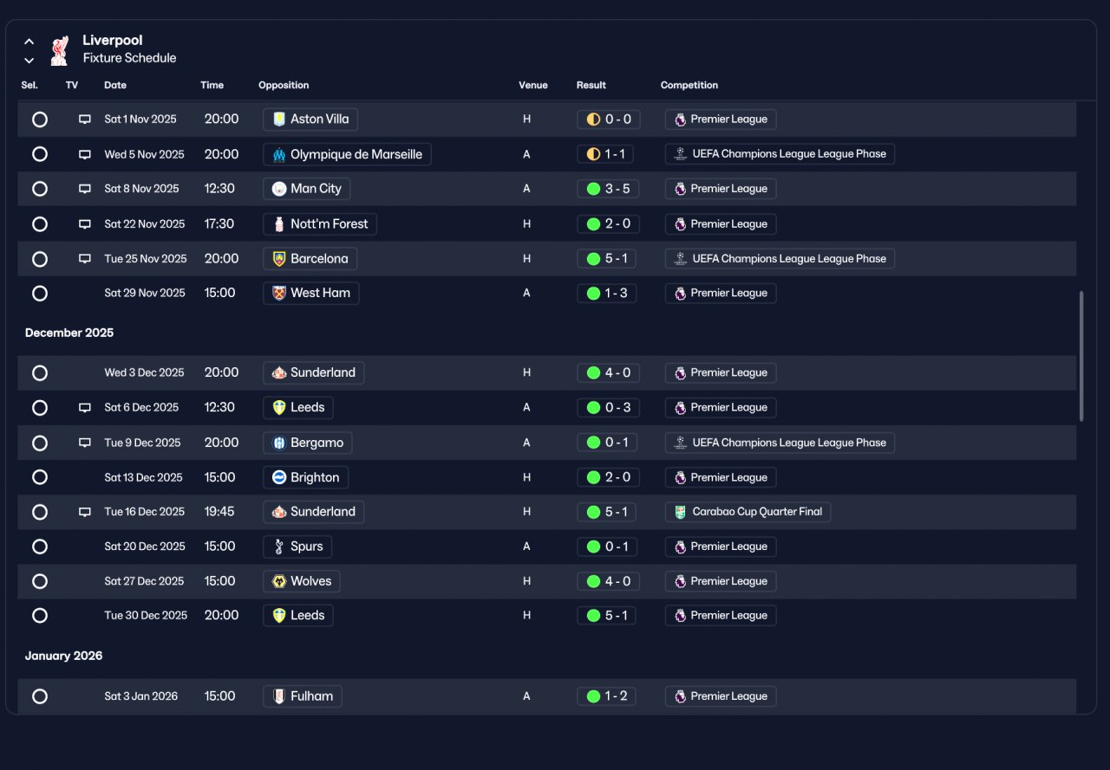This screenshot has height=770, width=1110.
Task: Sort fixtures by the Date column header
Action: coord(115,85)
